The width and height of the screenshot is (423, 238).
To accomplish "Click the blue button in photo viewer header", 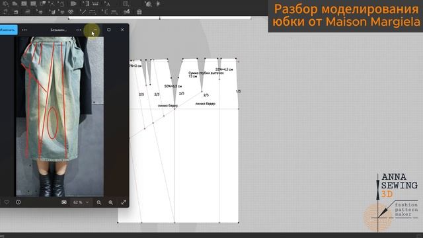I will click(9, 30).
